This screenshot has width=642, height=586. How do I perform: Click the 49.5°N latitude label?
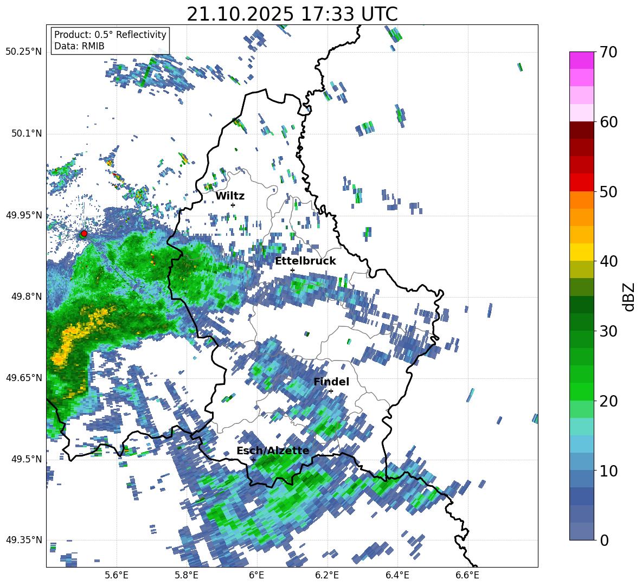point(27,459)
